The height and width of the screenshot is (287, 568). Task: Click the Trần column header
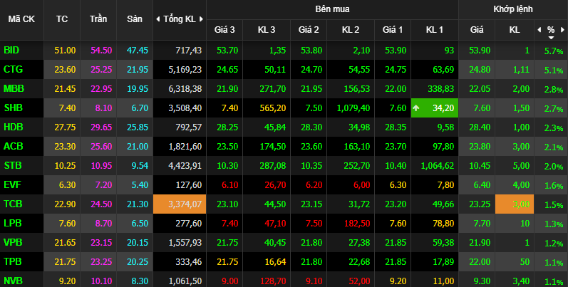(x=98, y=19)
